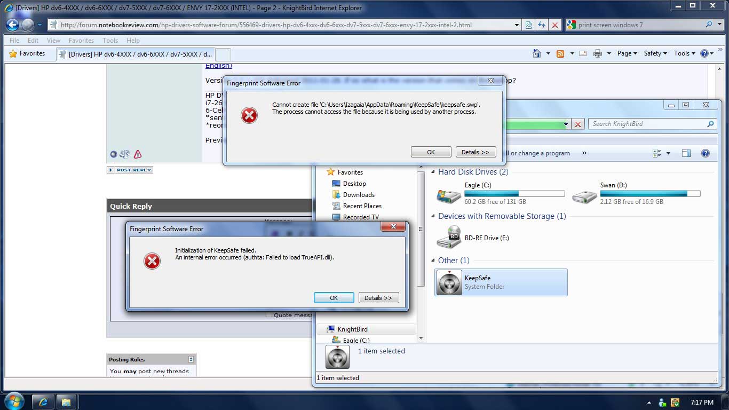729x410 pixels.
Task: Click the orange RSS Feeds icon
Action: click(560, 53)
